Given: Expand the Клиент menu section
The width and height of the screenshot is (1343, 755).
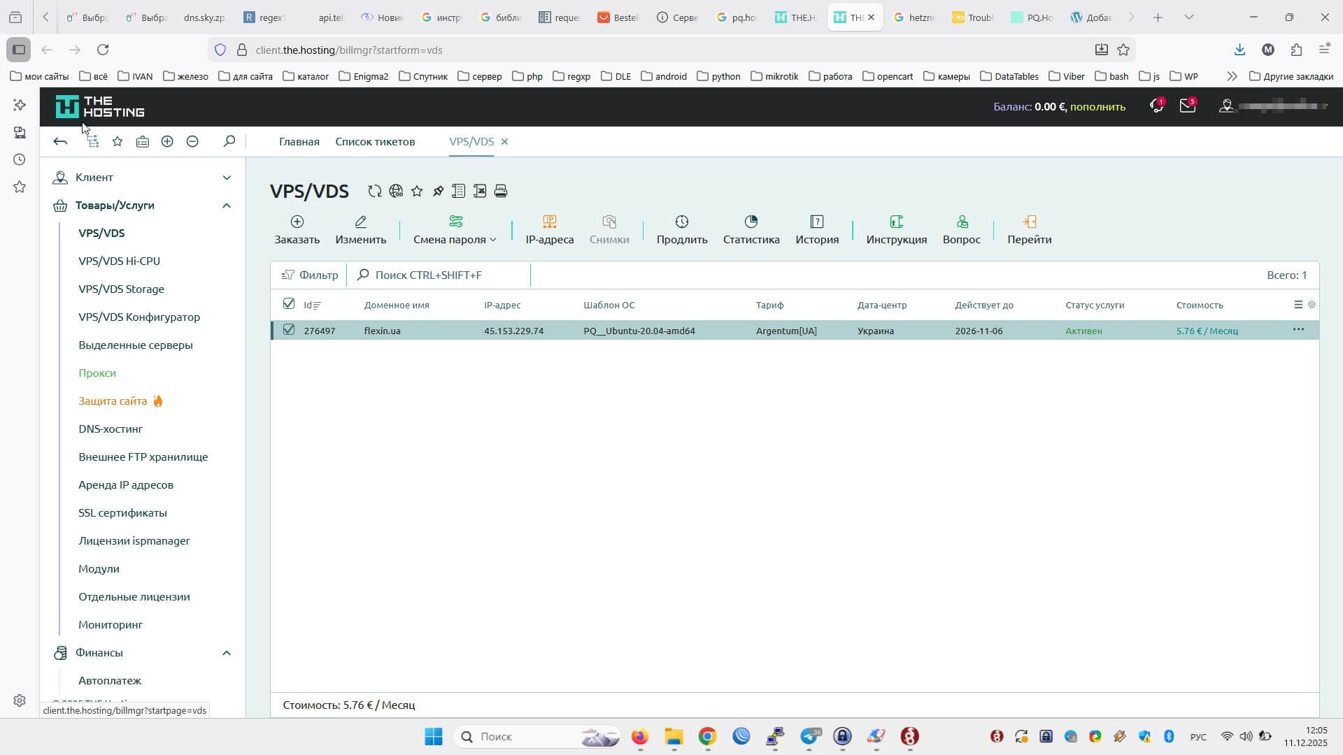Looking at the screenshot, I should tap(227, 178).
